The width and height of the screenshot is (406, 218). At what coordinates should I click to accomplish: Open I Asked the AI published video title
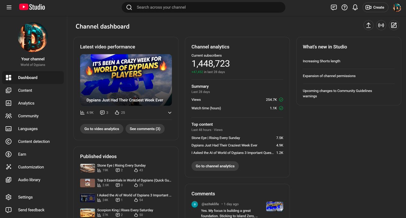134,195
